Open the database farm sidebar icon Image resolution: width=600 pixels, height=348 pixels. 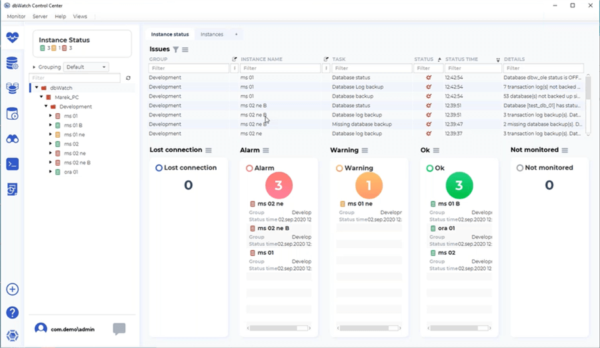[x=12, y=88]
